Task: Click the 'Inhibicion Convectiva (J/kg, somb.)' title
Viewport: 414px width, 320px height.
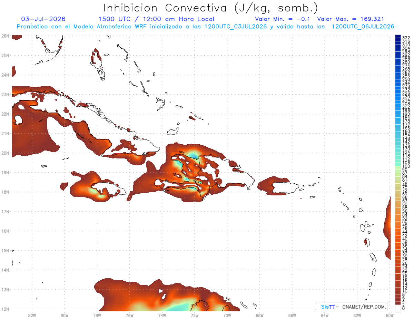Action: [x=211, y=8]
